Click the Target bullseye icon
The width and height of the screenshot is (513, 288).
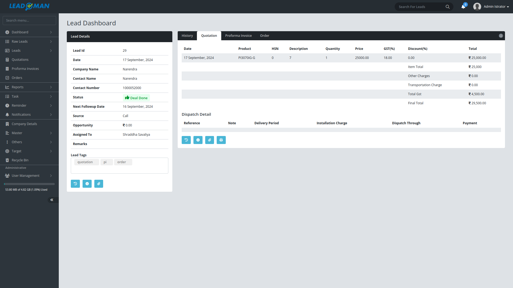pos(7,151)
